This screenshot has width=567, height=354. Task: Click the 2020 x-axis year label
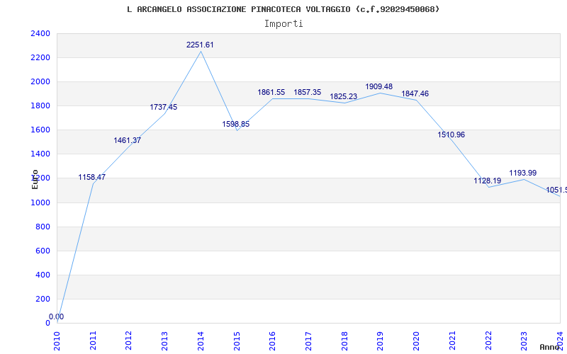pyautogui.click(x=417, y=341)
